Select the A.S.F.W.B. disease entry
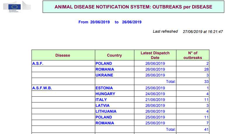Viewport: 231px width, 134px height. pos(42,88)
